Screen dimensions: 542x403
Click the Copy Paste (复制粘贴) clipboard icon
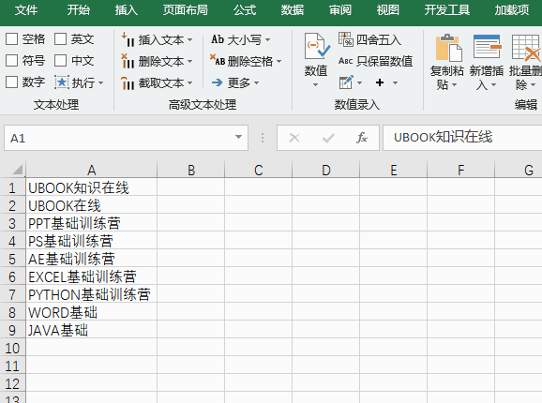pyautogui.click(x=448, y=47)
